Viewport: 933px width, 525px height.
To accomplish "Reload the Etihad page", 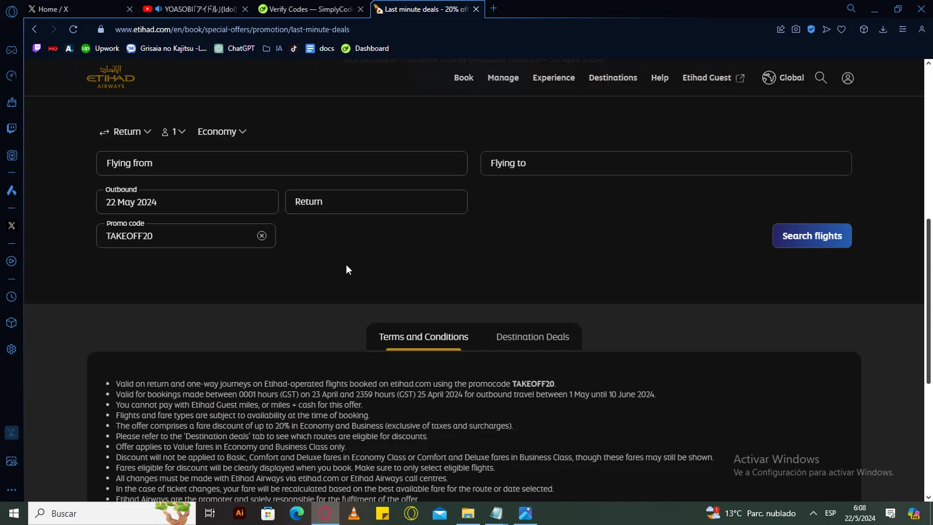I will (73, 29).
